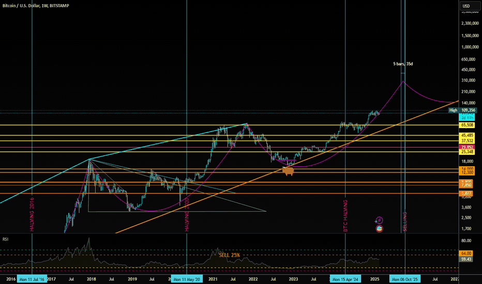Click the 'Mon 11 May '20' date marker
The image size is (482, 284).
pos(187,279)
